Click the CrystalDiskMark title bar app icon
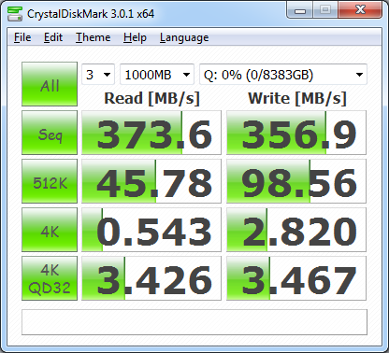Viewport: 389px width, 353px height. click(15, 14)
